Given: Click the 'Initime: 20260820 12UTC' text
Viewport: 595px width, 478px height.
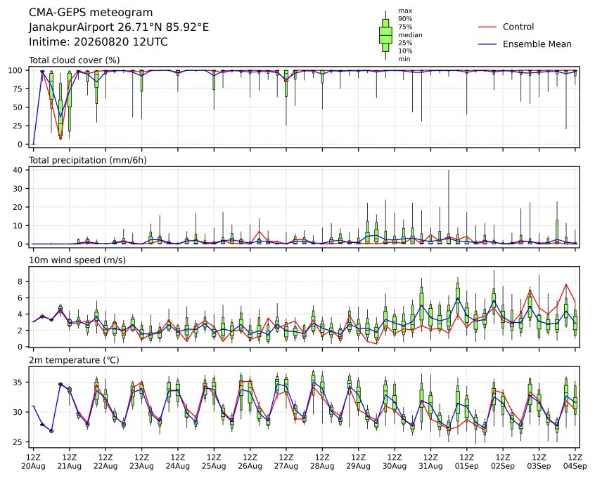Looking at the screenshot, I should (x=98, y=41).
